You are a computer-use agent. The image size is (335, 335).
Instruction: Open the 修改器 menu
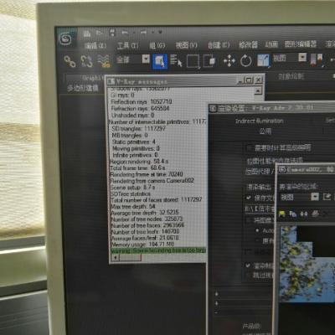[x=248, y=44]
